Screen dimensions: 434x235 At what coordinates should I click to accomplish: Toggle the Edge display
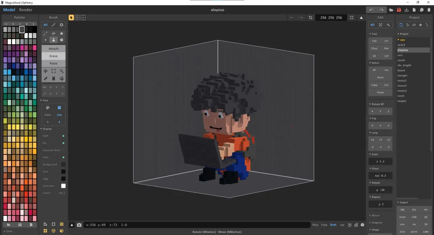pos(63,179)
